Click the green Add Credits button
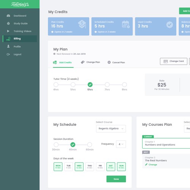This screenshot has height=190, width=190. coord(185,11)
